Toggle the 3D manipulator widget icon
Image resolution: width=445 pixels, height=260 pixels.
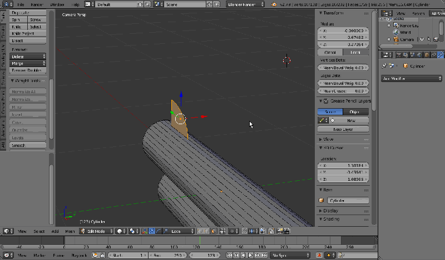(x=145, y=231)
